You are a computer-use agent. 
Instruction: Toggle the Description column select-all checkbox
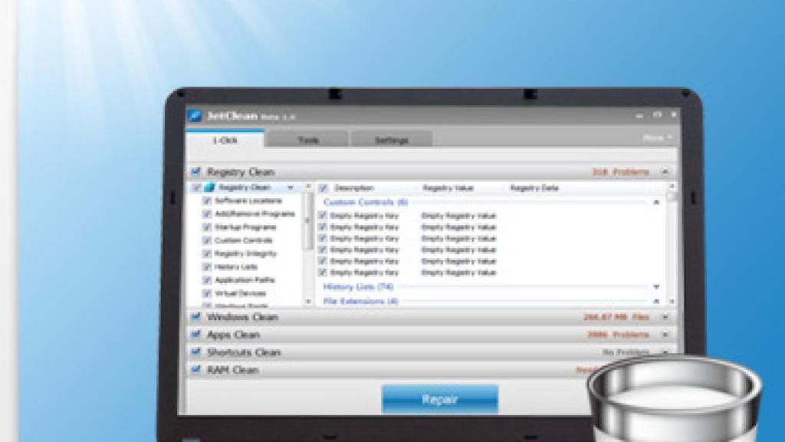coord(323,187)
